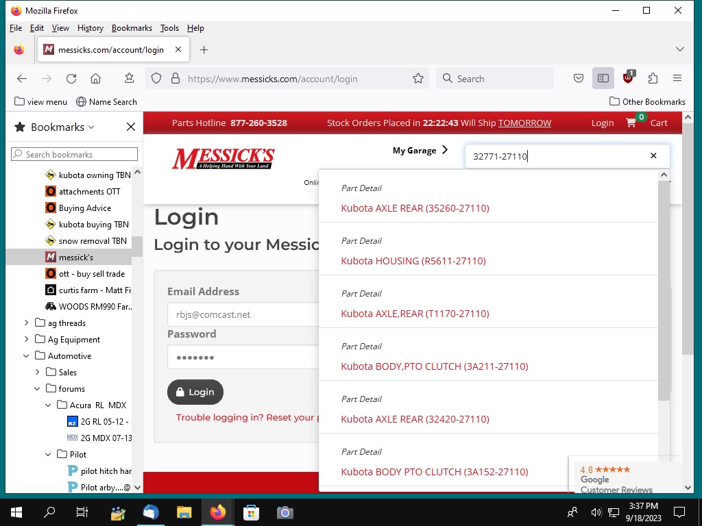This screenshot has width=702, height=526.
Task: Click the Login link in red header
Action: [x=602, y=123]
